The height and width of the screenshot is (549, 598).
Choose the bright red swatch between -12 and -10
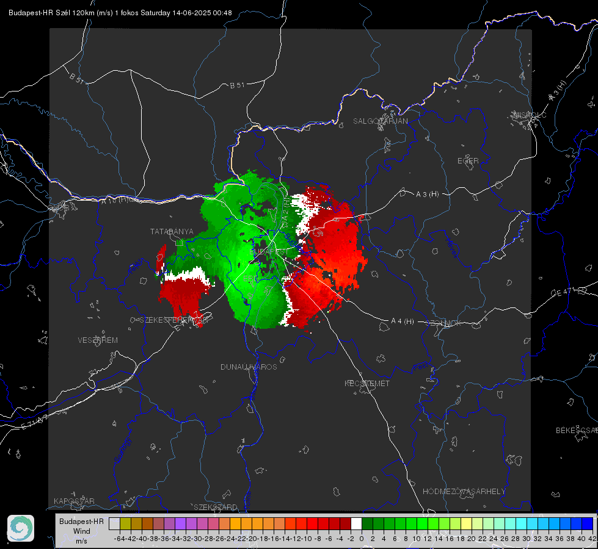301,523
